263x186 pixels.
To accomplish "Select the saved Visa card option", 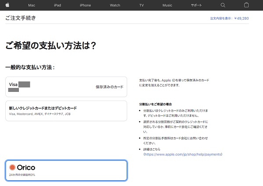I will click(x=66, y=87).
